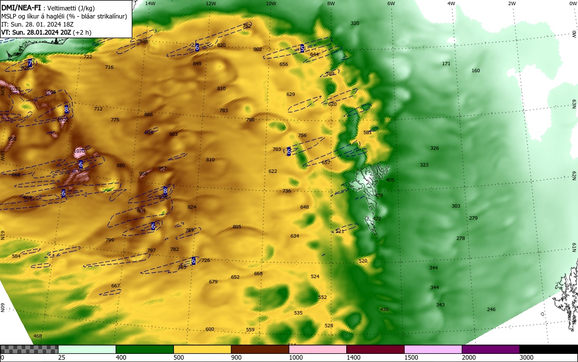Click the legend tick value '2000'

click(x=469, y=357)
